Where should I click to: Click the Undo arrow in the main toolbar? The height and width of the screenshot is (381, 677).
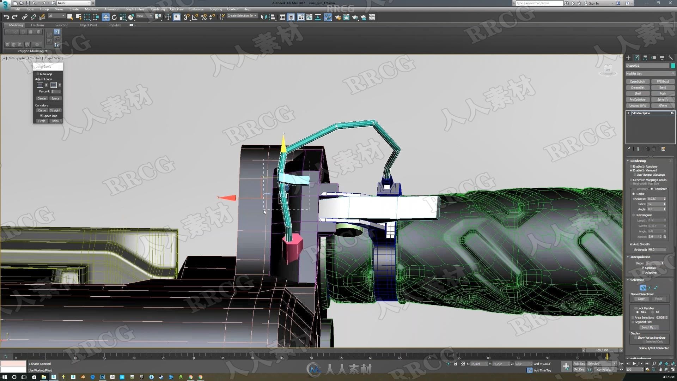(6, 17)
